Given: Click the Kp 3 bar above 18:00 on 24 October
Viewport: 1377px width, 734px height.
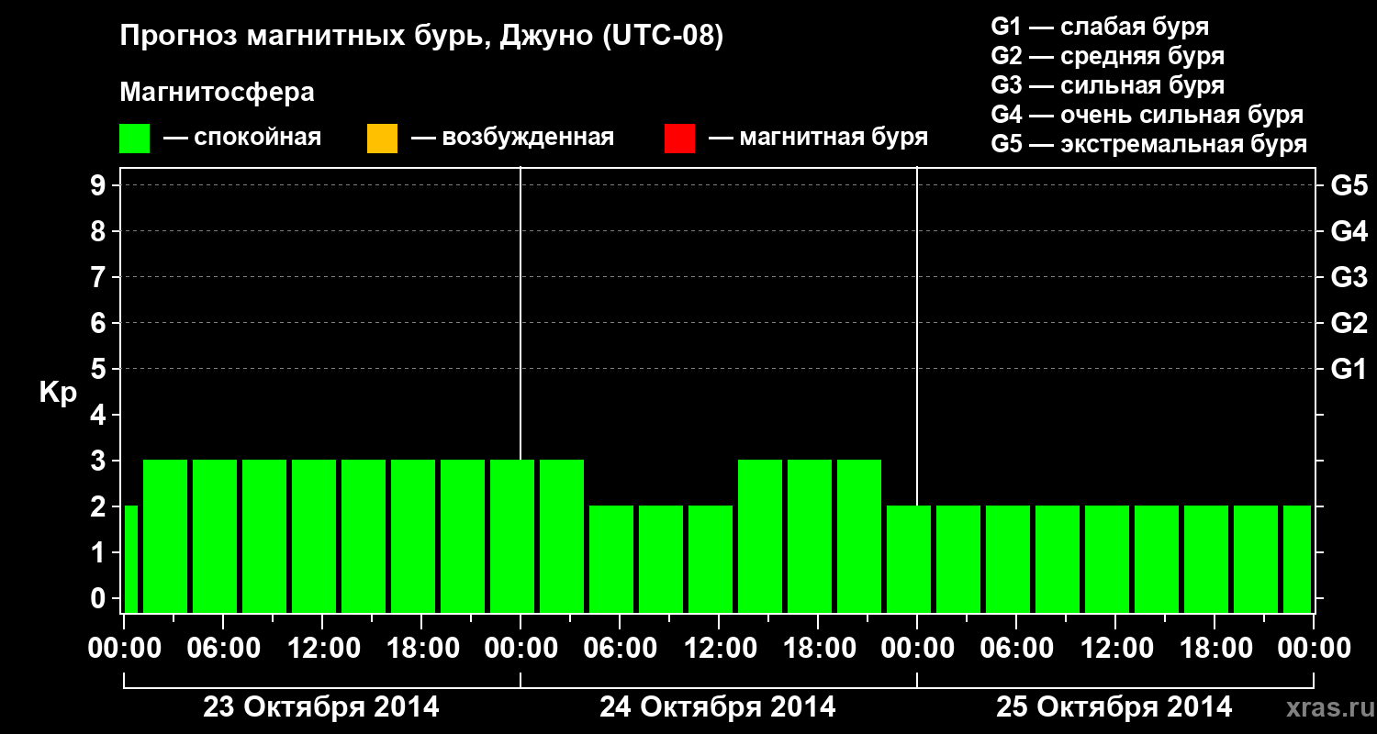Looking at the screenshot, I should (x=810, y=536).
